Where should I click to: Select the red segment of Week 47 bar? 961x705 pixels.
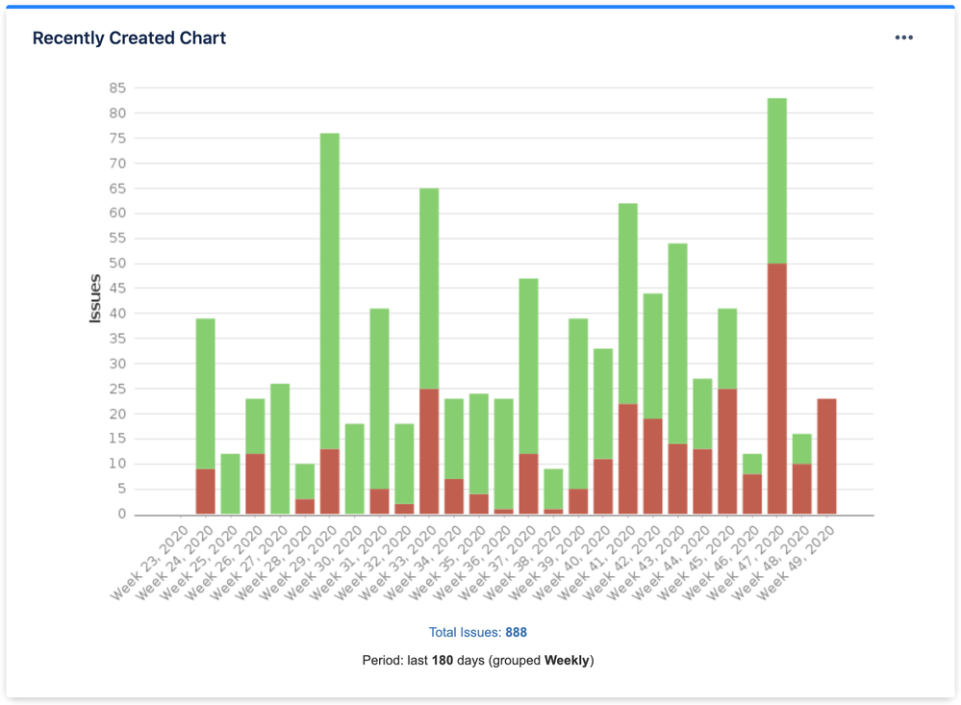[x=777, y=389]
